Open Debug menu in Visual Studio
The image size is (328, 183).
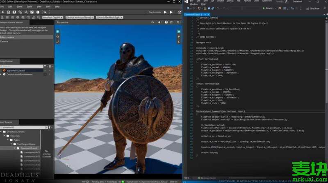(x=230, y=1)
